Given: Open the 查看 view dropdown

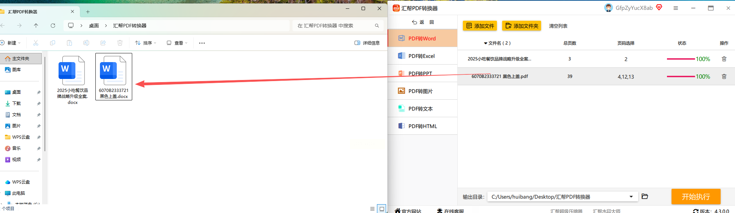Looking at the screenshot, I should pyautogui.click(x=177, y=43).
